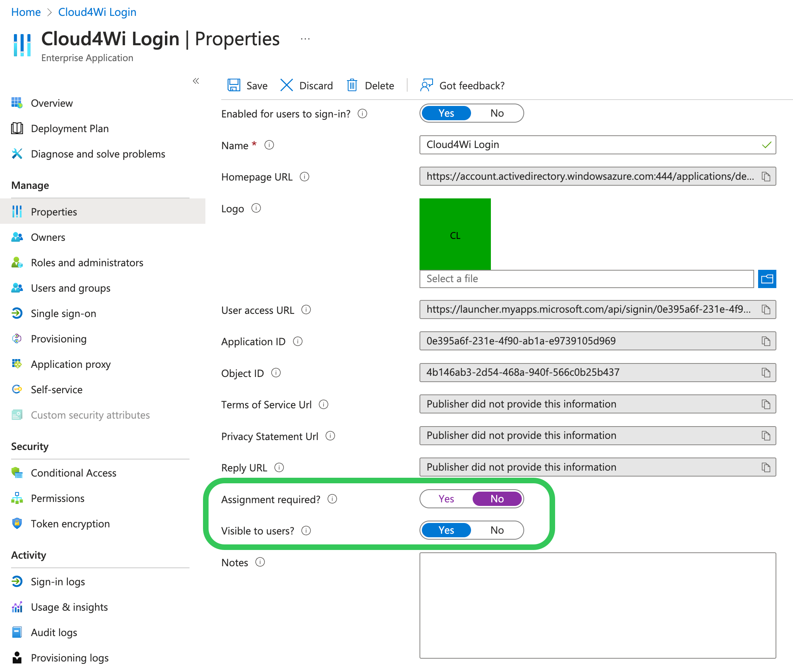This screenshot has width=793, height=669.
Task: Copy the Privacy Statement Url field
Action: coord(766,436)
